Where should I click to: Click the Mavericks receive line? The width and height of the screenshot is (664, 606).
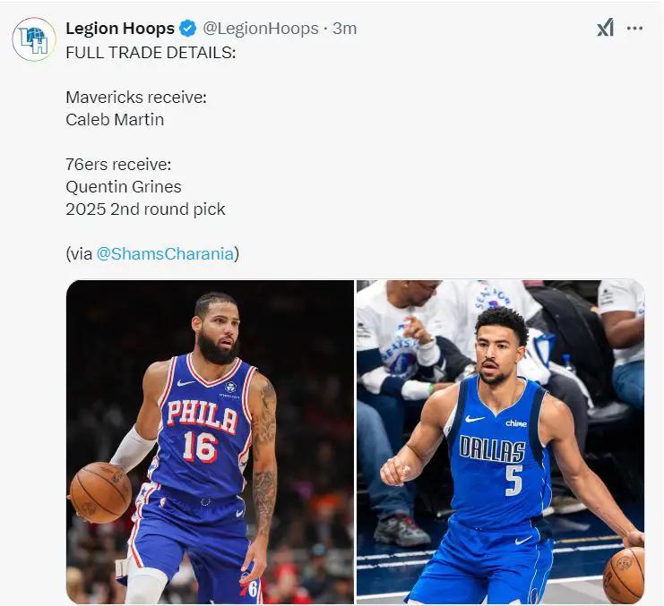click(136, 97)
